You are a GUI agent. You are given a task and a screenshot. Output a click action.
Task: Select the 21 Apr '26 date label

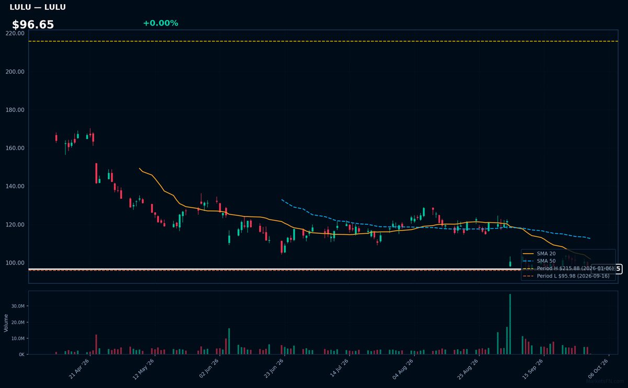point(79,369)
